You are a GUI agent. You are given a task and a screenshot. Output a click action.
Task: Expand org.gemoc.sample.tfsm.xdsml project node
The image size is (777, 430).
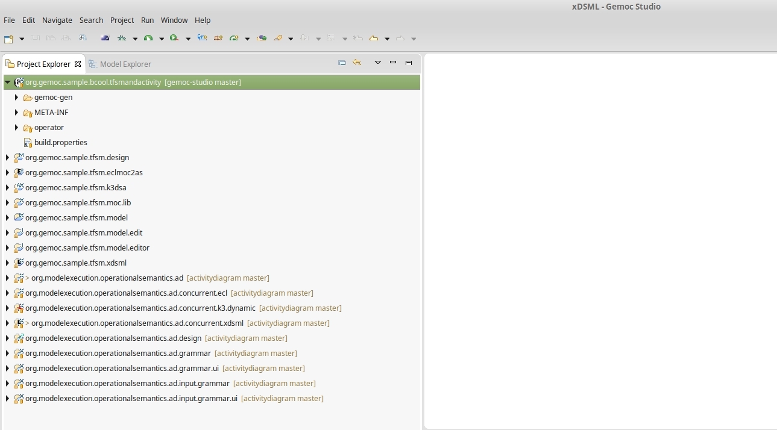[x=7, y=263]
